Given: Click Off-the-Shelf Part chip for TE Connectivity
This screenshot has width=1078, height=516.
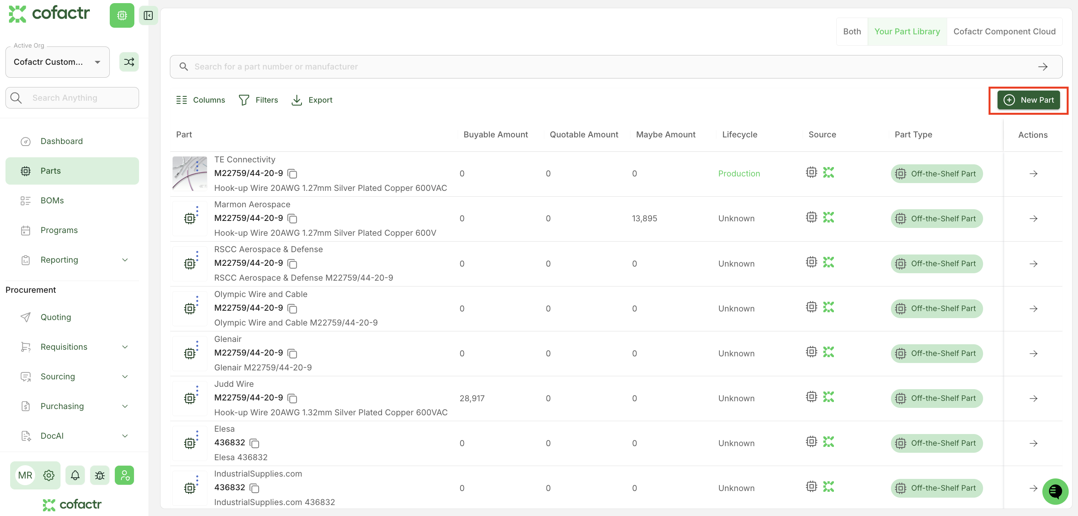Looking at the screenshot, I should point(937,174).
